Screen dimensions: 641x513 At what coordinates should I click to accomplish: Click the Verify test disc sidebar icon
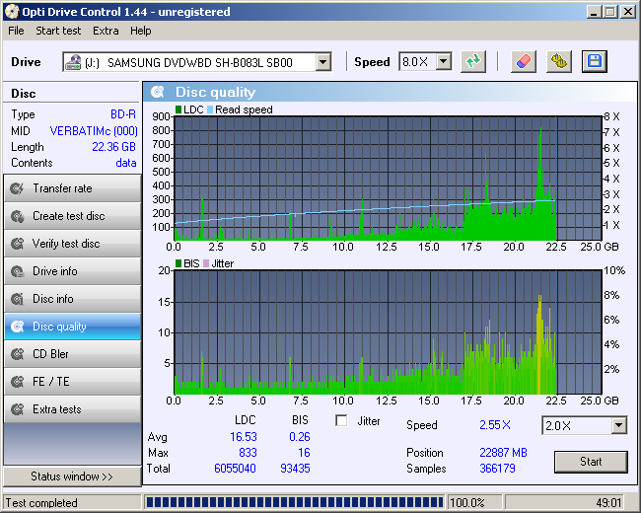[x=17, y=244]
